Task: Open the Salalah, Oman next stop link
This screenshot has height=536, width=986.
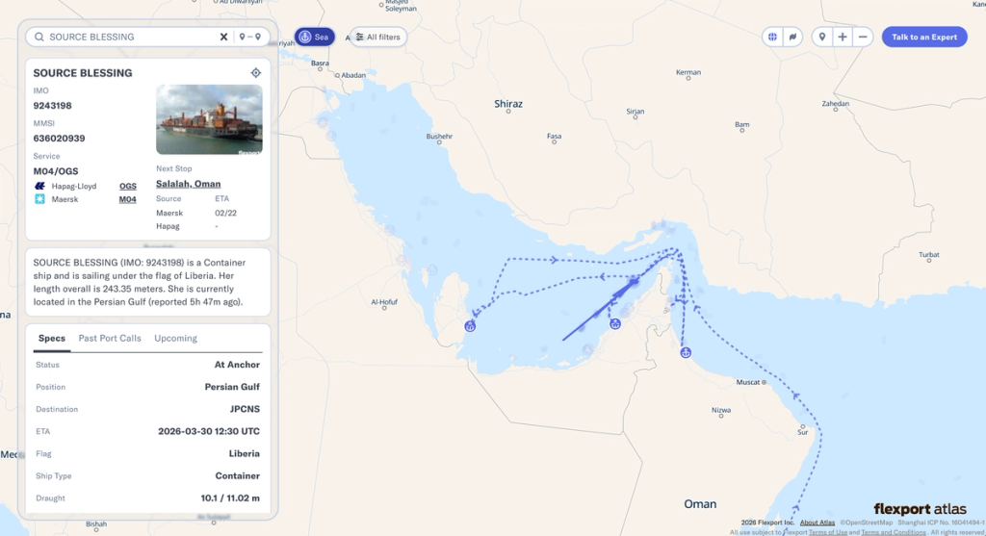Action: pos(188,184)
